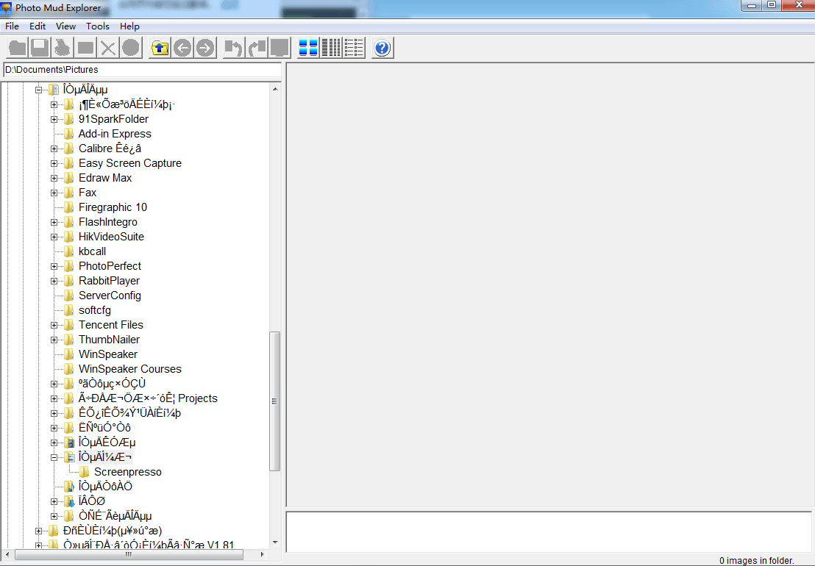815x566 pixels.
Task: Open help with the question mark icon
Action: 382,49
